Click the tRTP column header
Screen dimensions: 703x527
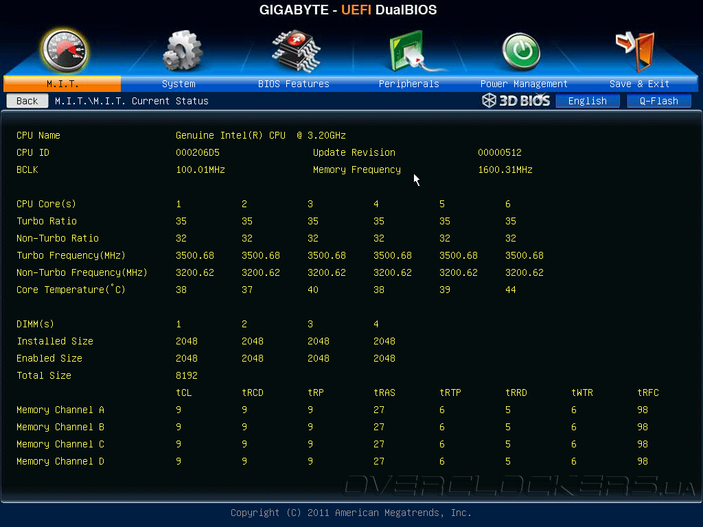coord(450,393)
